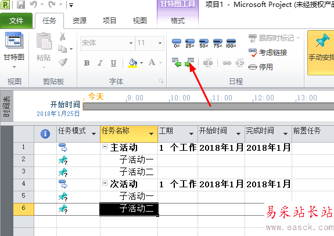Open the font dialog launcher in 字体 group
Viewport: 334px width, 236px height.
click(161, 81)
